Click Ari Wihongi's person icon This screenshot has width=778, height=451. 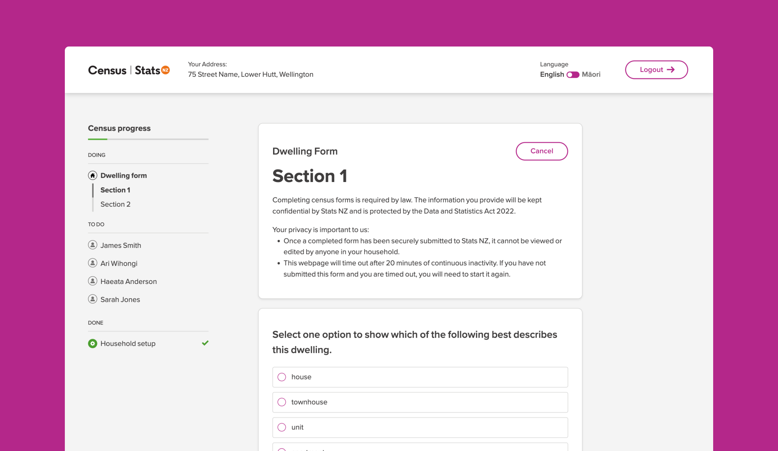point(92,263)
